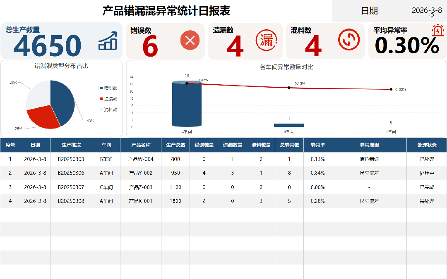Click the 待处理 status cell in row 4

[427, 201]
